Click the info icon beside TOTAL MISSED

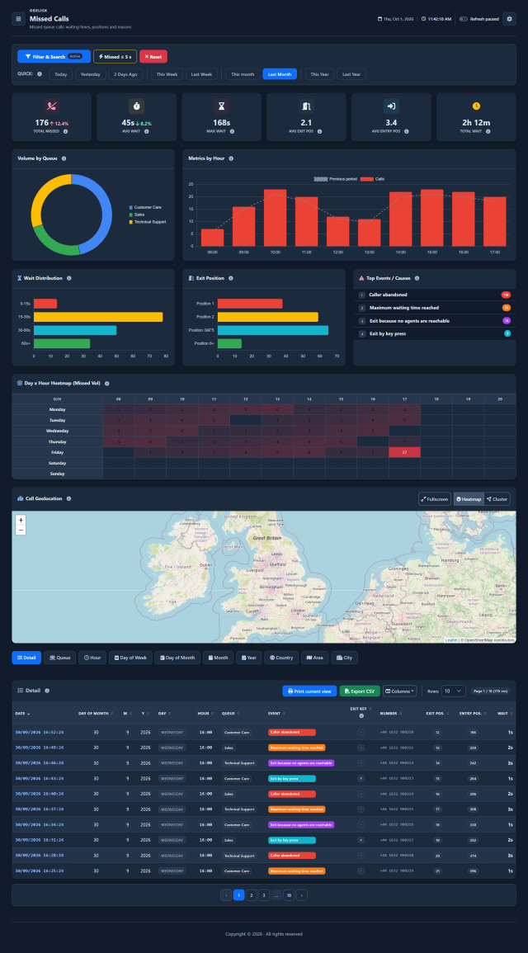click(66, 131)
